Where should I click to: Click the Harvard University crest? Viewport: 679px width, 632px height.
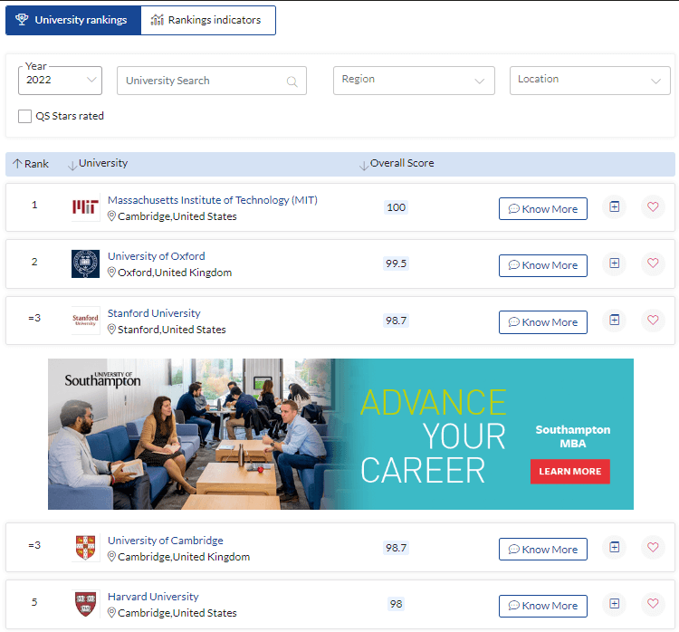click(85, 604)
